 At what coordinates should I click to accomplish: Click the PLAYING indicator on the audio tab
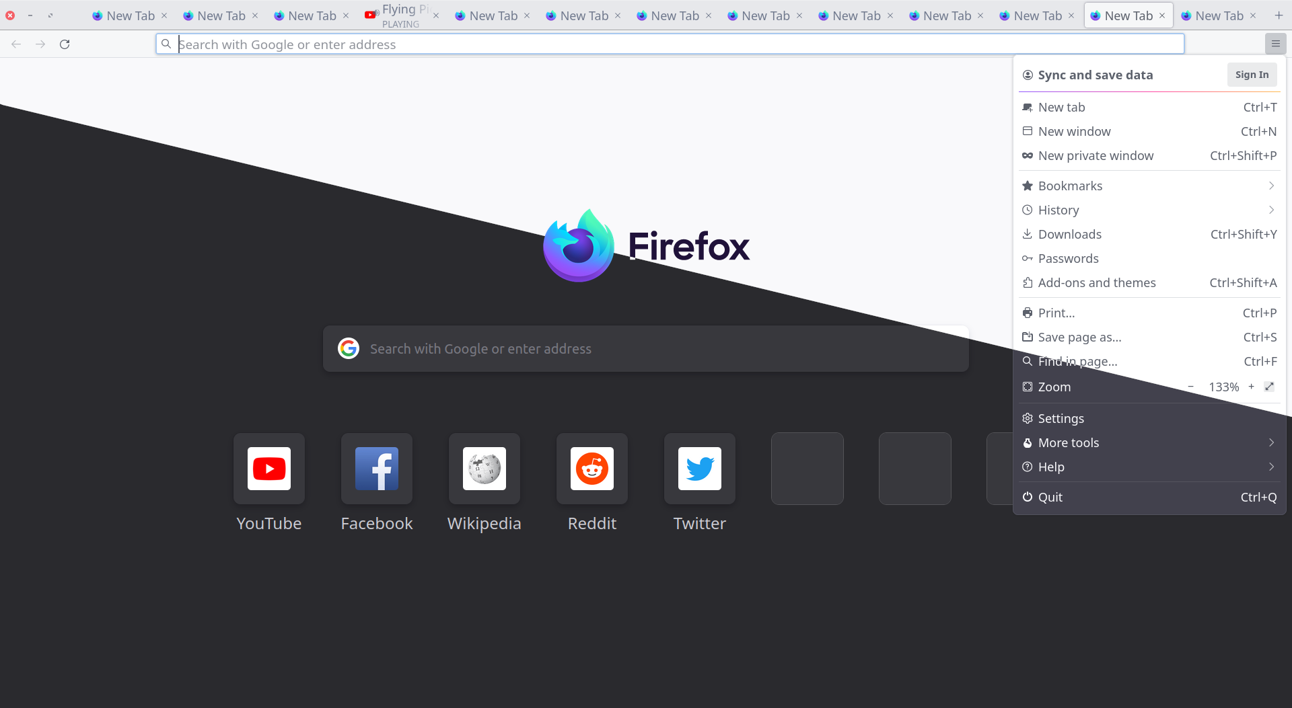(x=401, y=24)
